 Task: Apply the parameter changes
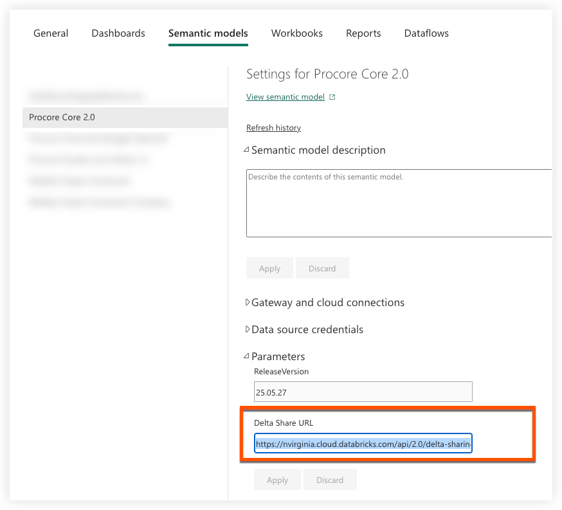tap(277, 480)
